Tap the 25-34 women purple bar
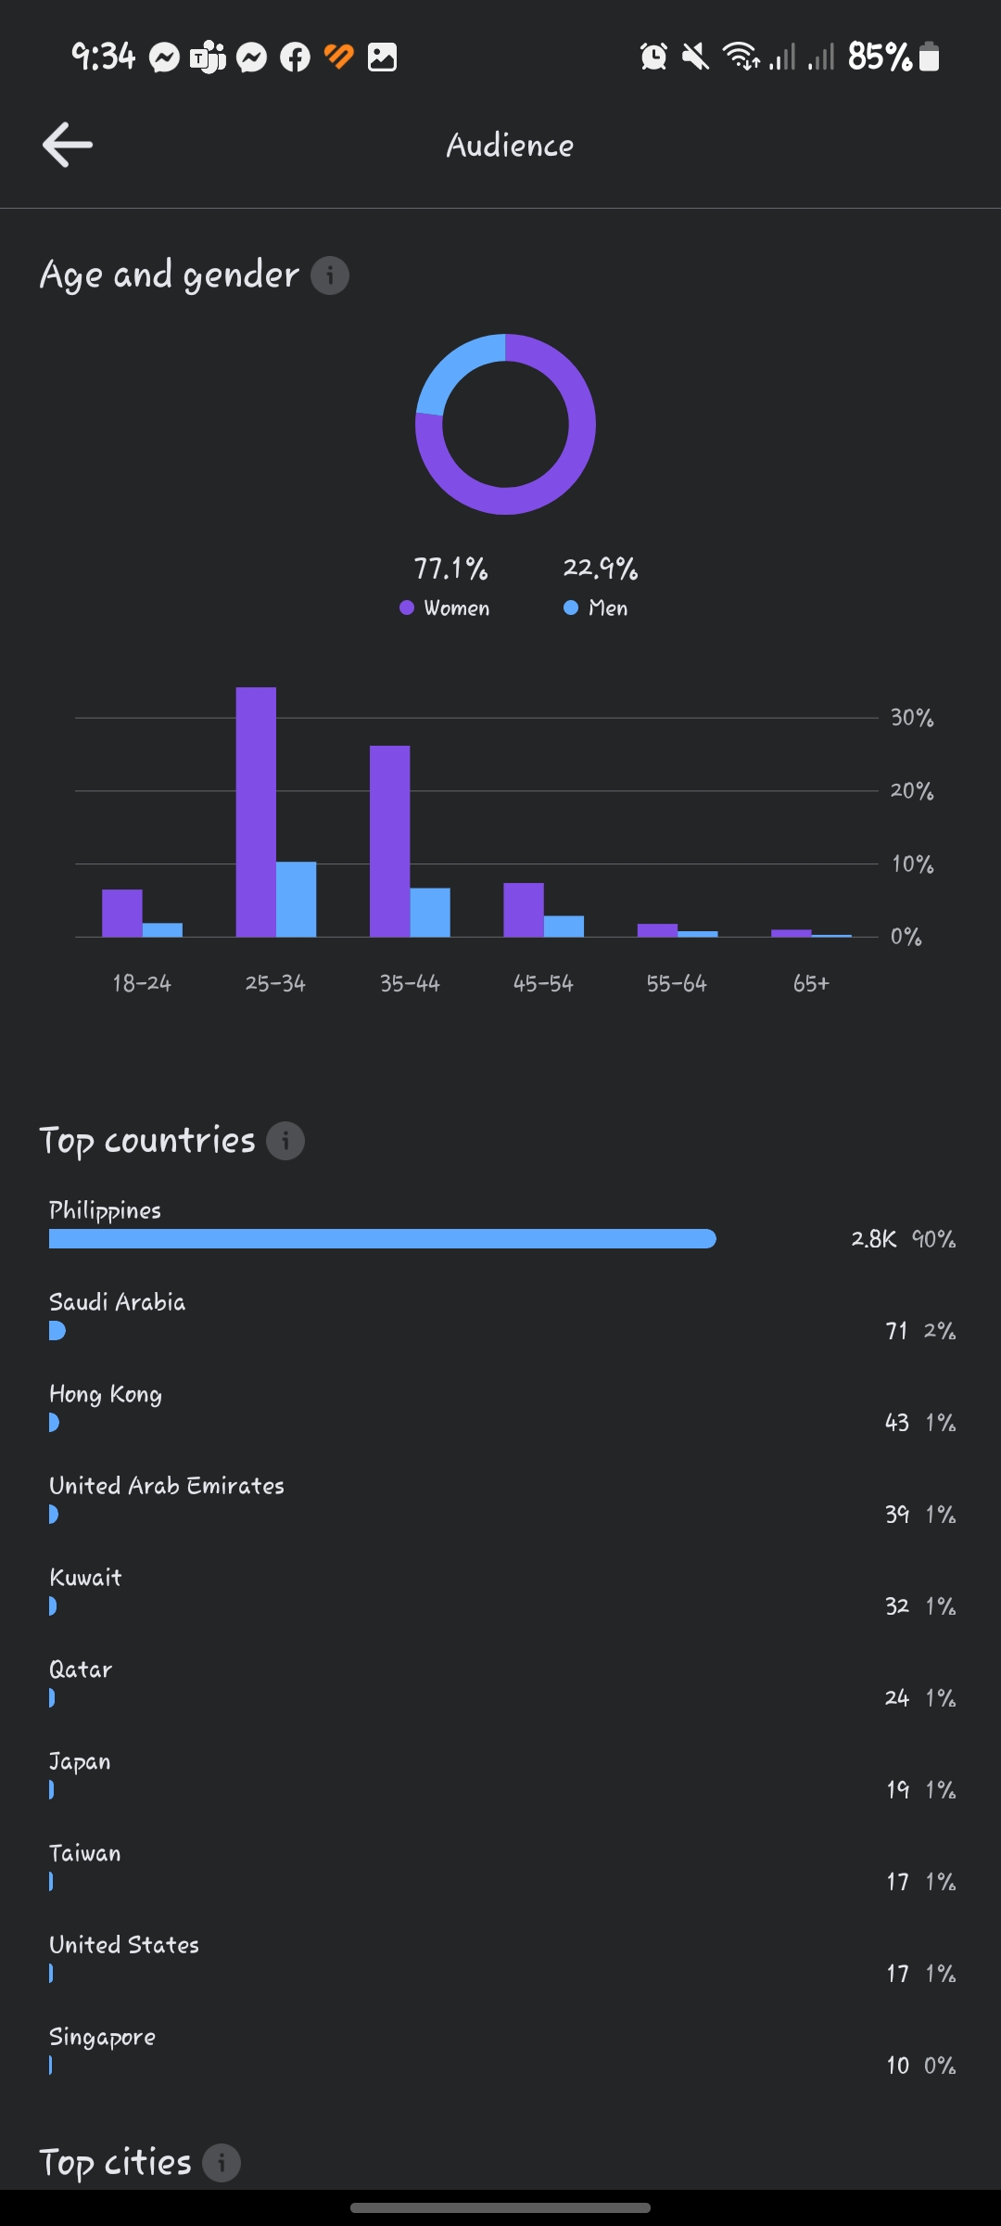Screen dimensions: 1001x2226 point(256,812)
